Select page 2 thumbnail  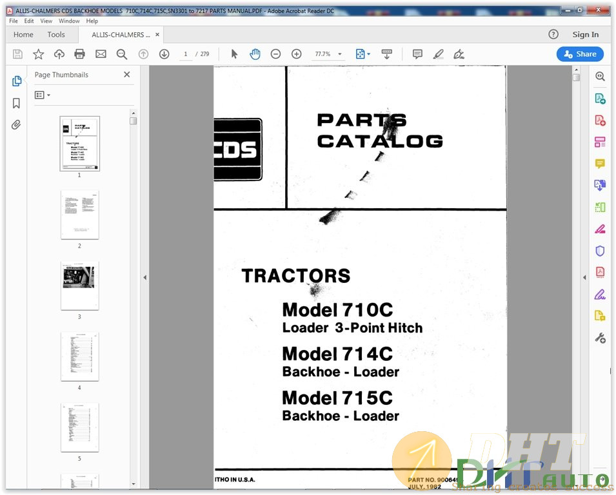point(80,215)
